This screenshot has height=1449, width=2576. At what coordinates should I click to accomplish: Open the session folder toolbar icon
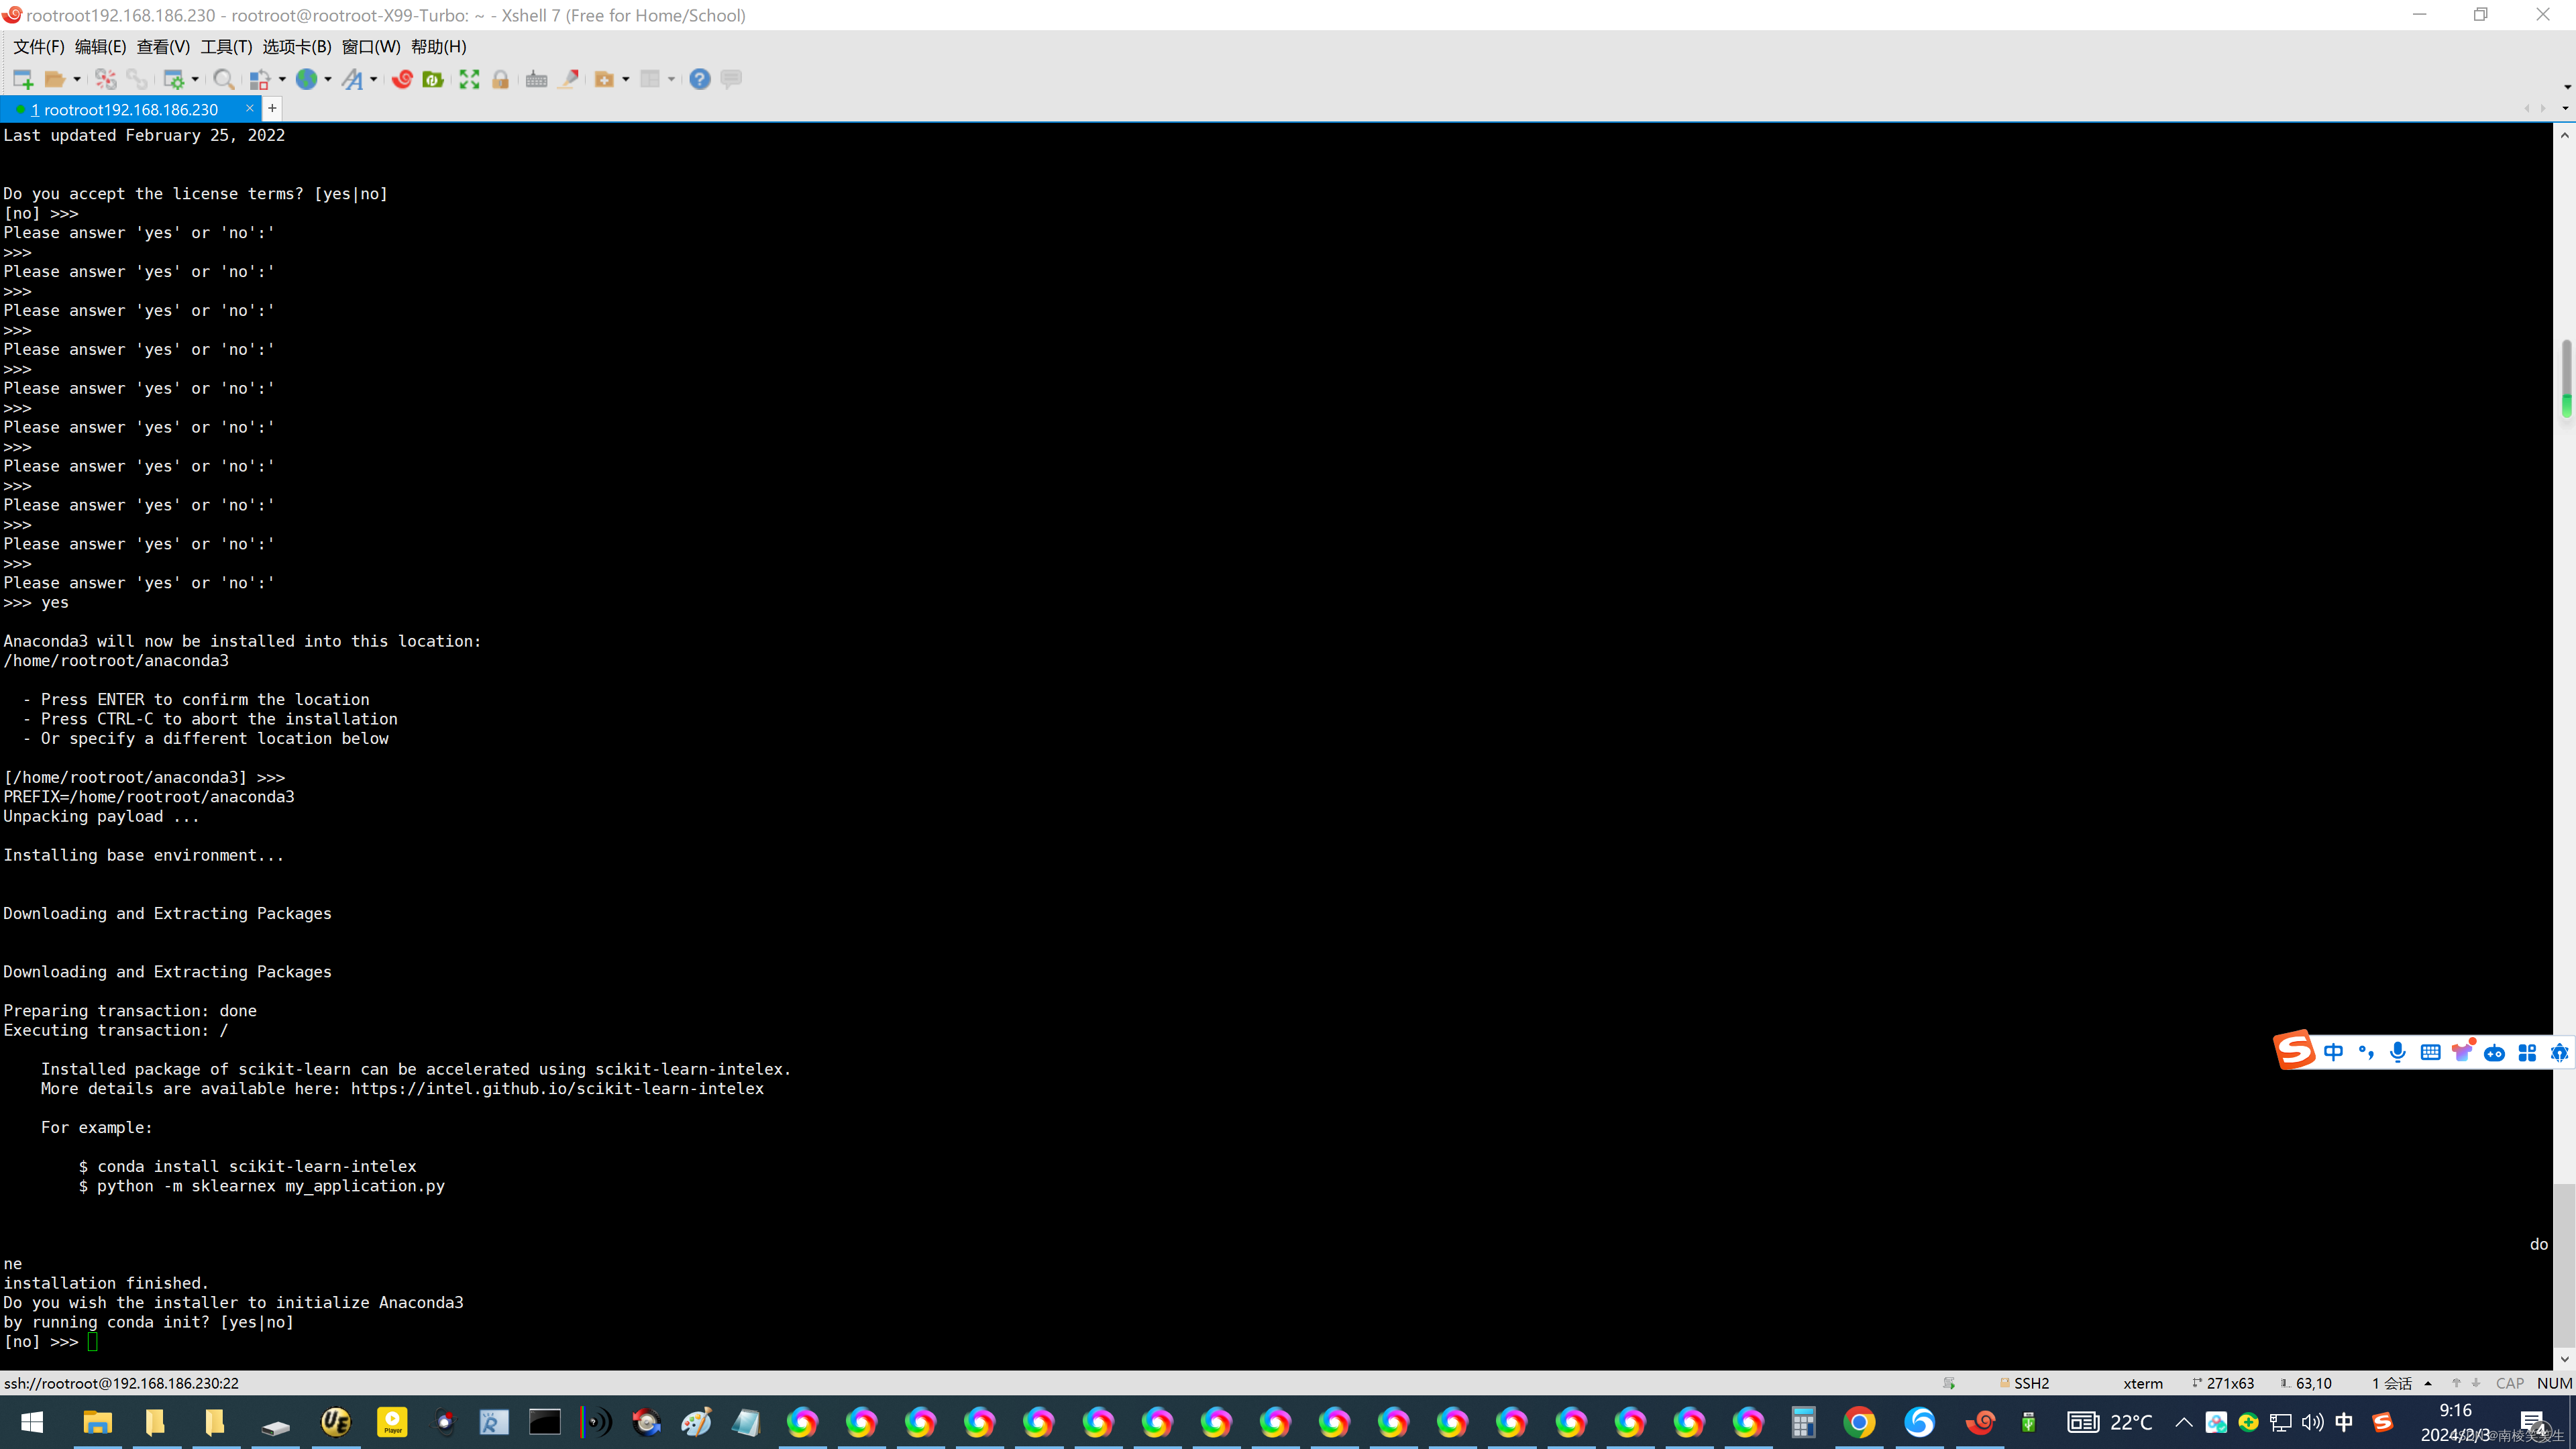(54, 79)
